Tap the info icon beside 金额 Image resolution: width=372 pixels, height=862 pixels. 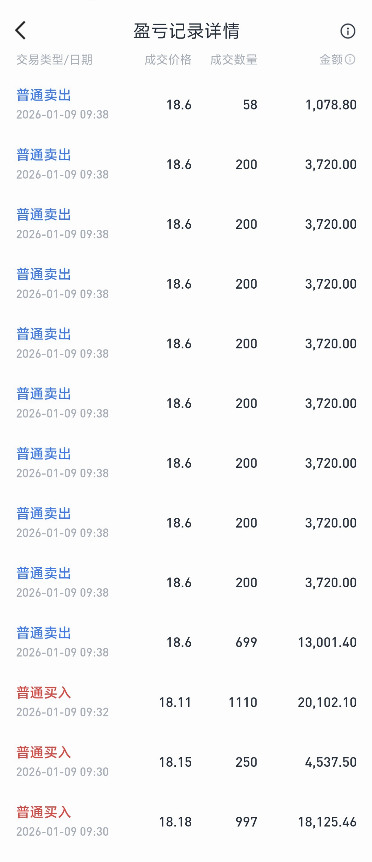tap(350, 59)
